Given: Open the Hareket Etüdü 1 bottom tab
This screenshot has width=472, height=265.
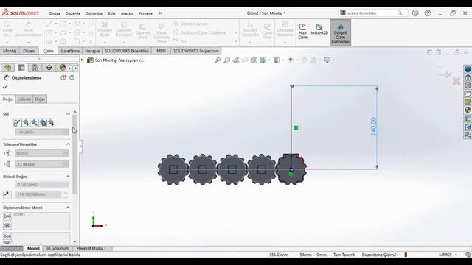Looking at the screenshot, I should point(91,249).
